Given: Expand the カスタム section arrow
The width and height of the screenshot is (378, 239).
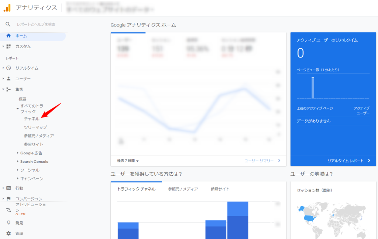Looking at the screenshot, I should 3,46.
